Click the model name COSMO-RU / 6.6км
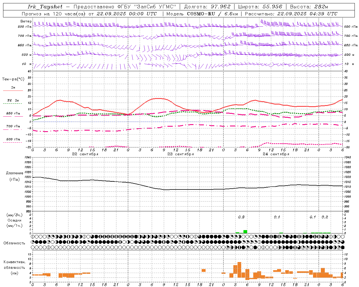 213,14
